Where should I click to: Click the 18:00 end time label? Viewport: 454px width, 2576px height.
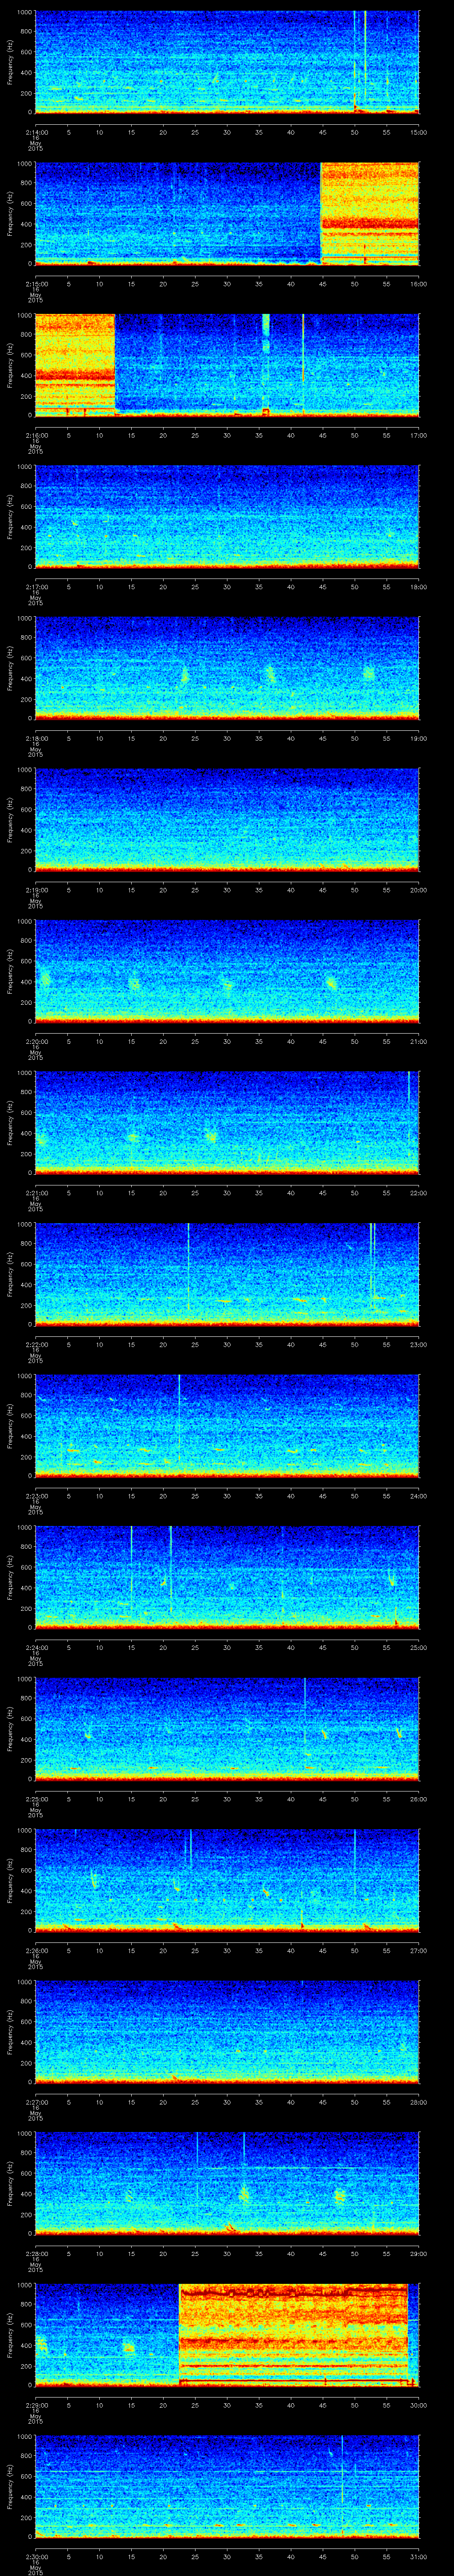pos(418,586)
